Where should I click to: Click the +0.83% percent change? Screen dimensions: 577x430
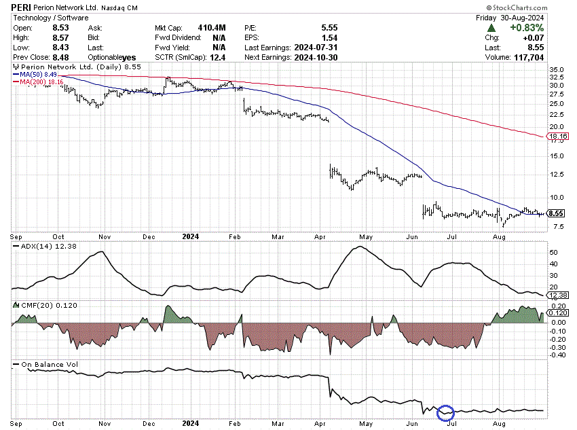527,28
